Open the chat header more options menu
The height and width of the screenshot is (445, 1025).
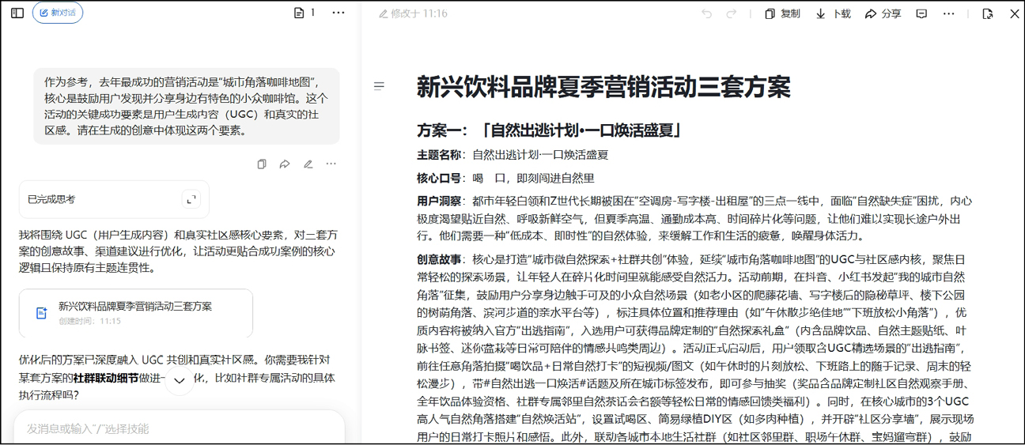[x=339, y=13]
